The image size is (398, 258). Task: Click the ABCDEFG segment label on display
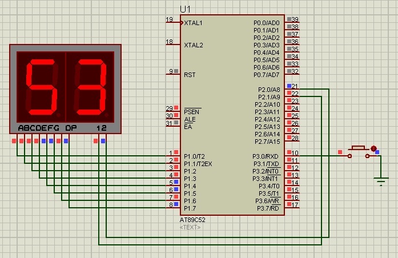tap(39, 128)
